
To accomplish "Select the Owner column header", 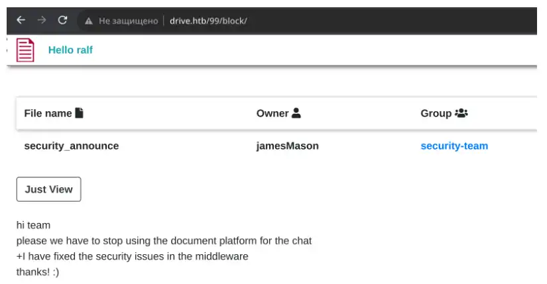I will coord(273,113).
